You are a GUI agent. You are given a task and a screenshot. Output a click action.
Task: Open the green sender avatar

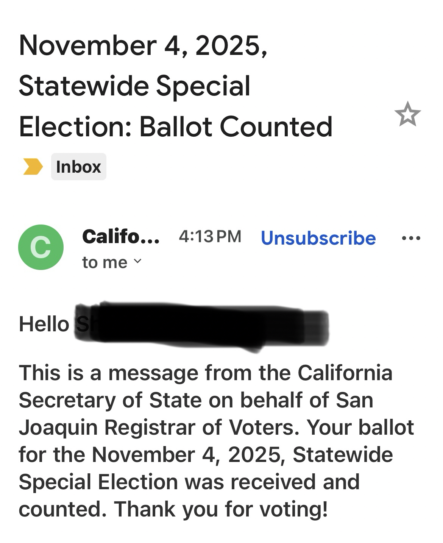(41, 247)
